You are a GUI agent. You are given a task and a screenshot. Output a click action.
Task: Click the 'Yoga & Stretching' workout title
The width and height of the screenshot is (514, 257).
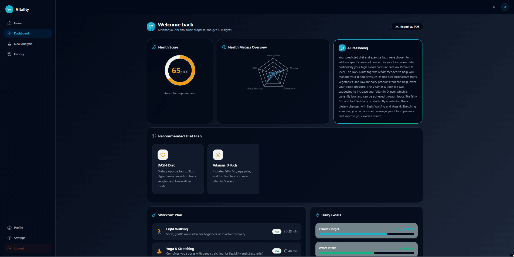click(180, 249)
